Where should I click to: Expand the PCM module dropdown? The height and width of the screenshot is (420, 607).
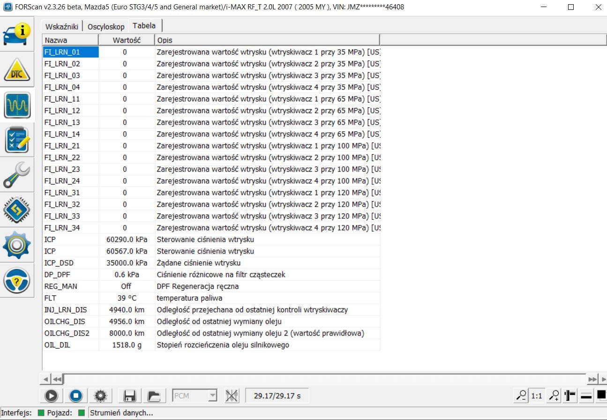coord(212,396)
